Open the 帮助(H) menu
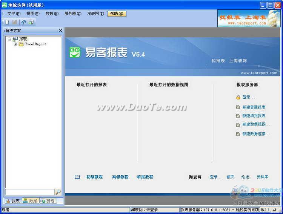 117,14
